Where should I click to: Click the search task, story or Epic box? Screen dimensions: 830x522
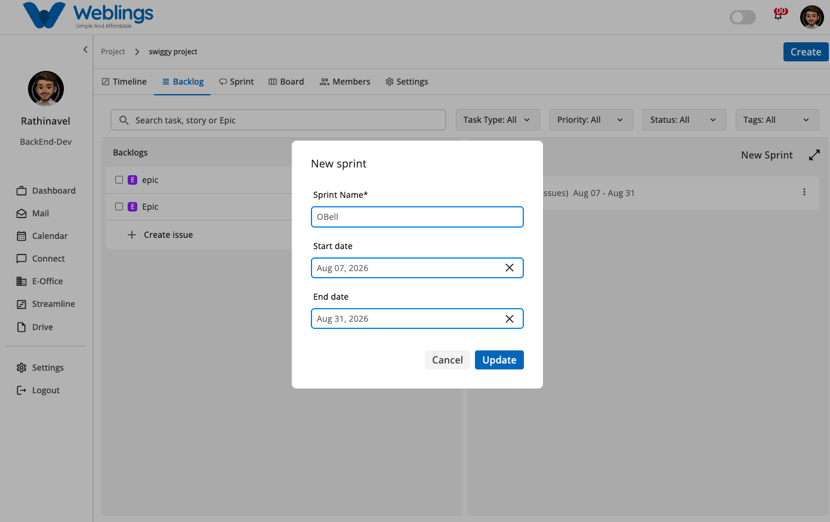[x=278, y=120]
